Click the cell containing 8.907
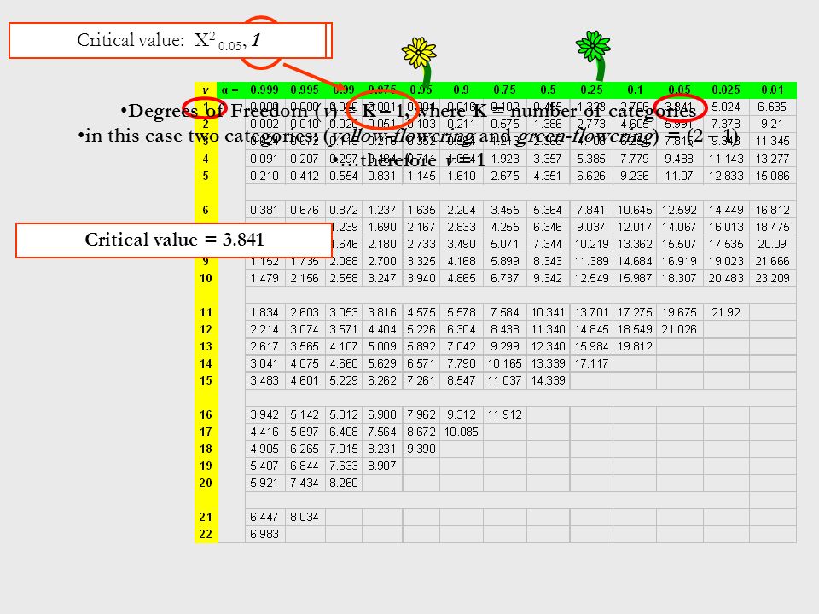The image size is (819, 614). coord(382,466)
